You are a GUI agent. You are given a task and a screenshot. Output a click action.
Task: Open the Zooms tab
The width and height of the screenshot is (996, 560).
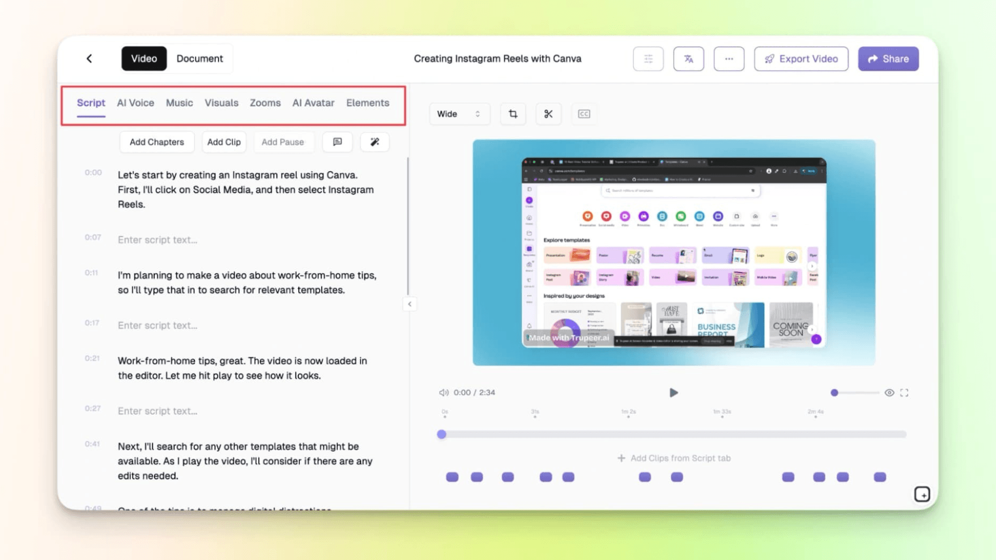[x=265, y=103]
